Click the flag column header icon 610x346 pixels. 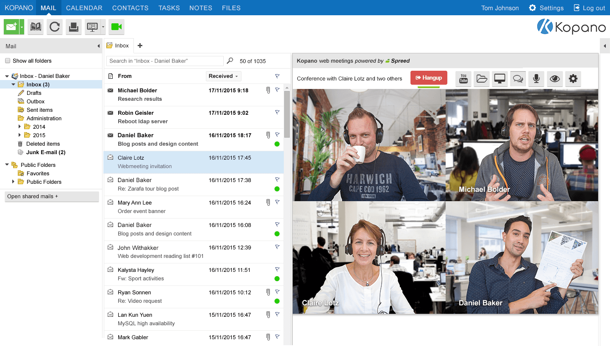[x=277, y=76]
